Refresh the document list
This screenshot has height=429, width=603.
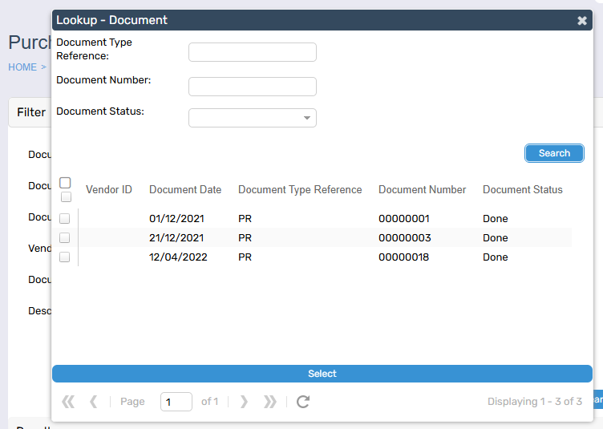(x=303, y=402)
